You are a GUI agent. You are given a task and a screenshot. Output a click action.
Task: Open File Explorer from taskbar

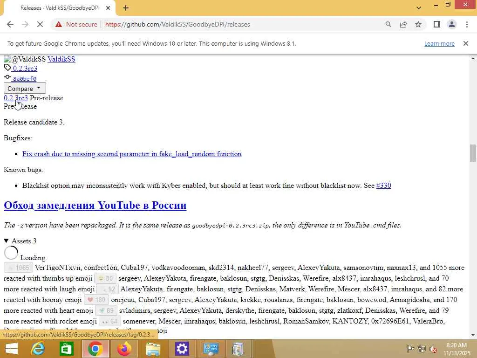(153, 349)
